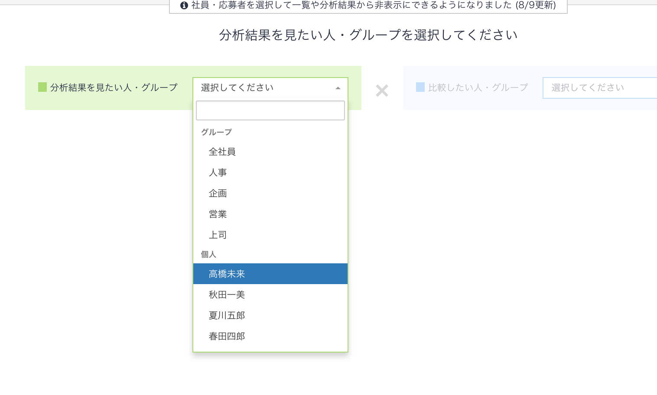Focus the dropdown search input field
The width and height of the screenshot is (657, 395).
[x=270, y=110]
